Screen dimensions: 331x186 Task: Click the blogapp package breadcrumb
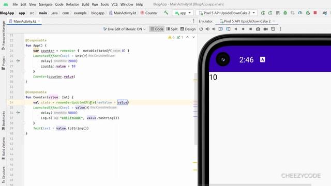(98, 13)
